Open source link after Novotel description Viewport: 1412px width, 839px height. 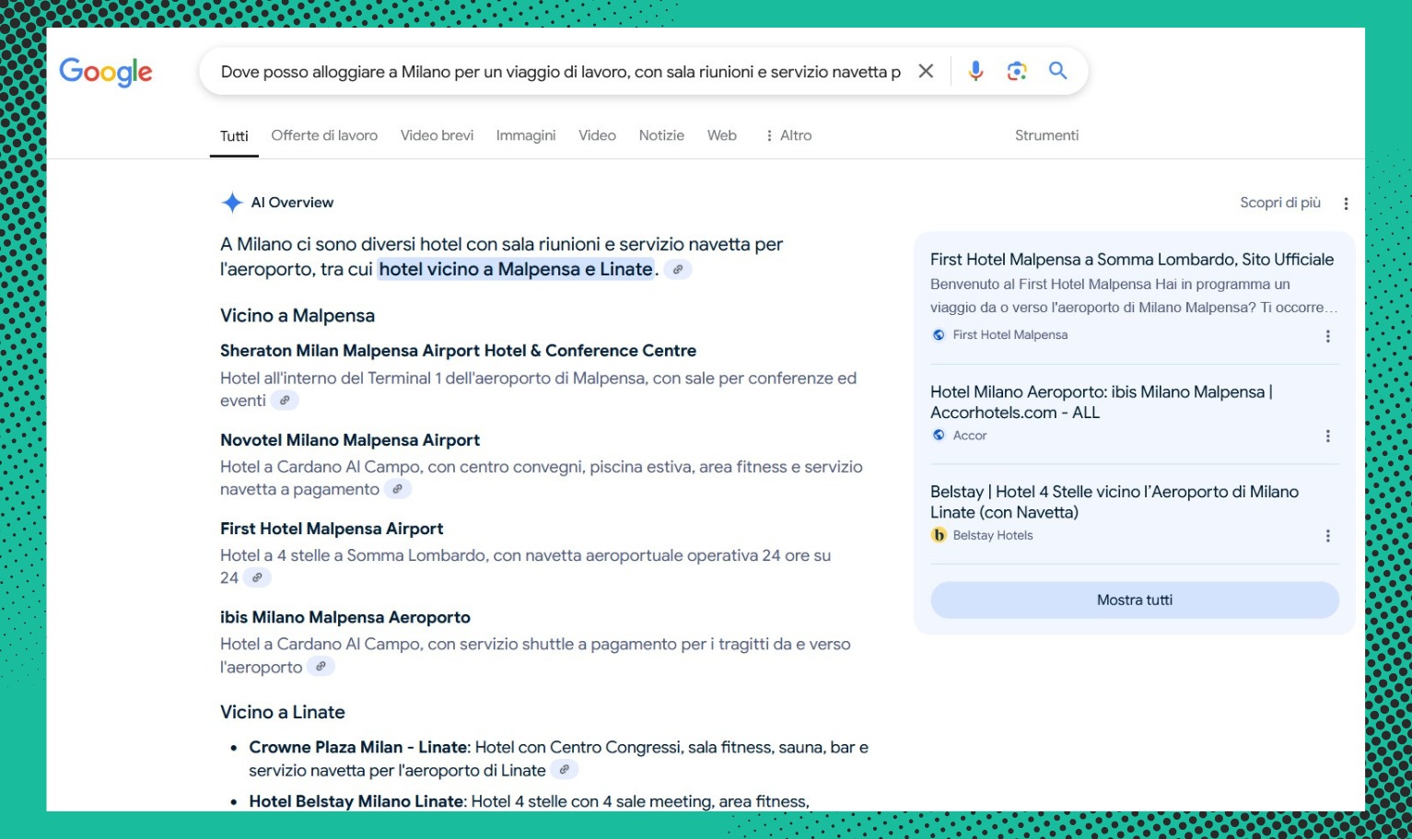coord(397,489)
